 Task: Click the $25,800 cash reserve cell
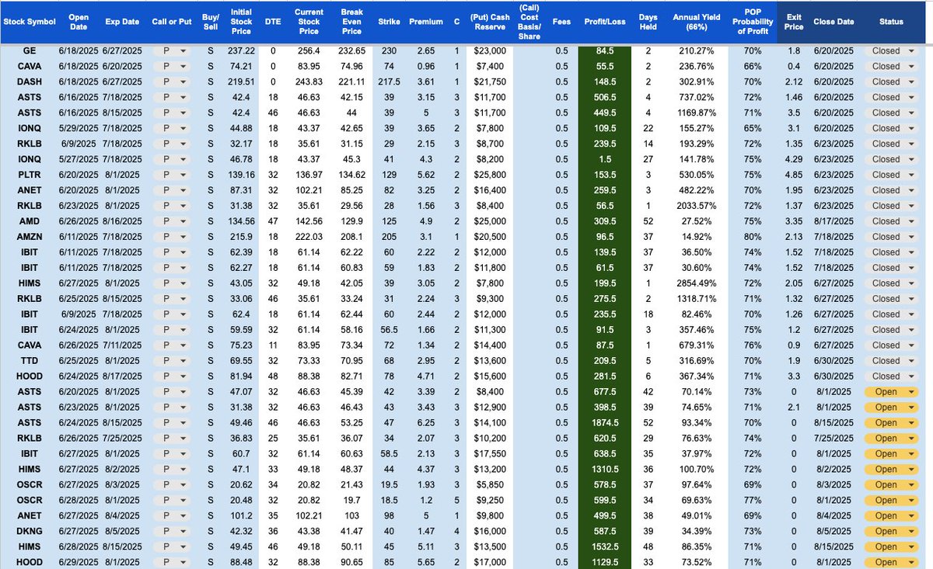(x=490, y=175)
